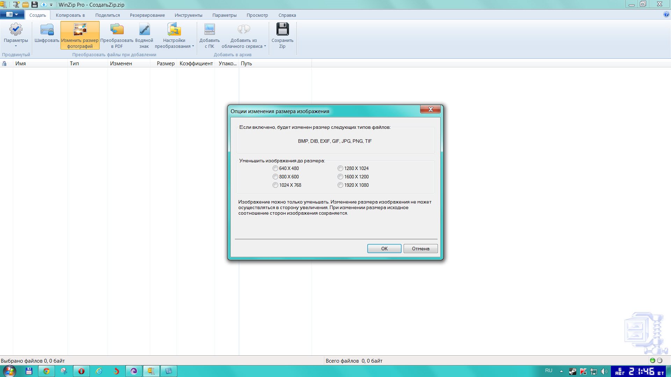
Task: Open the Параметры ribbon tab
Action: click(x=224, y=15)
